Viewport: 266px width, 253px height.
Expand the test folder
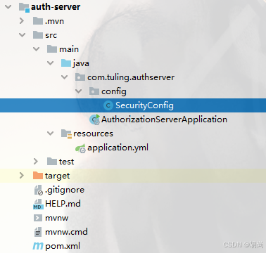tap(36, 162)
